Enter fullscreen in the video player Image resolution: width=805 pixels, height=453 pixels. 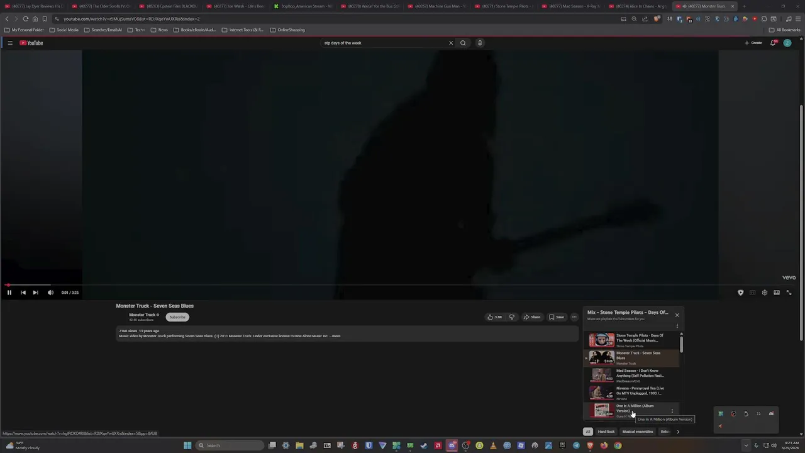point(789,293)
